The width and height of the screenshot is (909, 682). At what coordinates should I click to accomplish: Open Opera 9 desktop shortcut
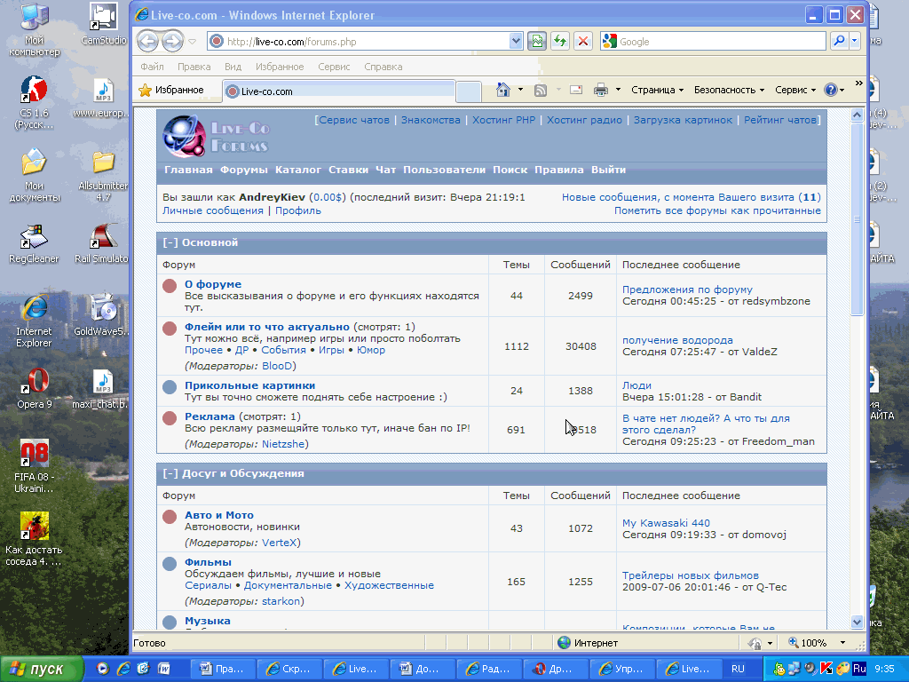(34, 387)
